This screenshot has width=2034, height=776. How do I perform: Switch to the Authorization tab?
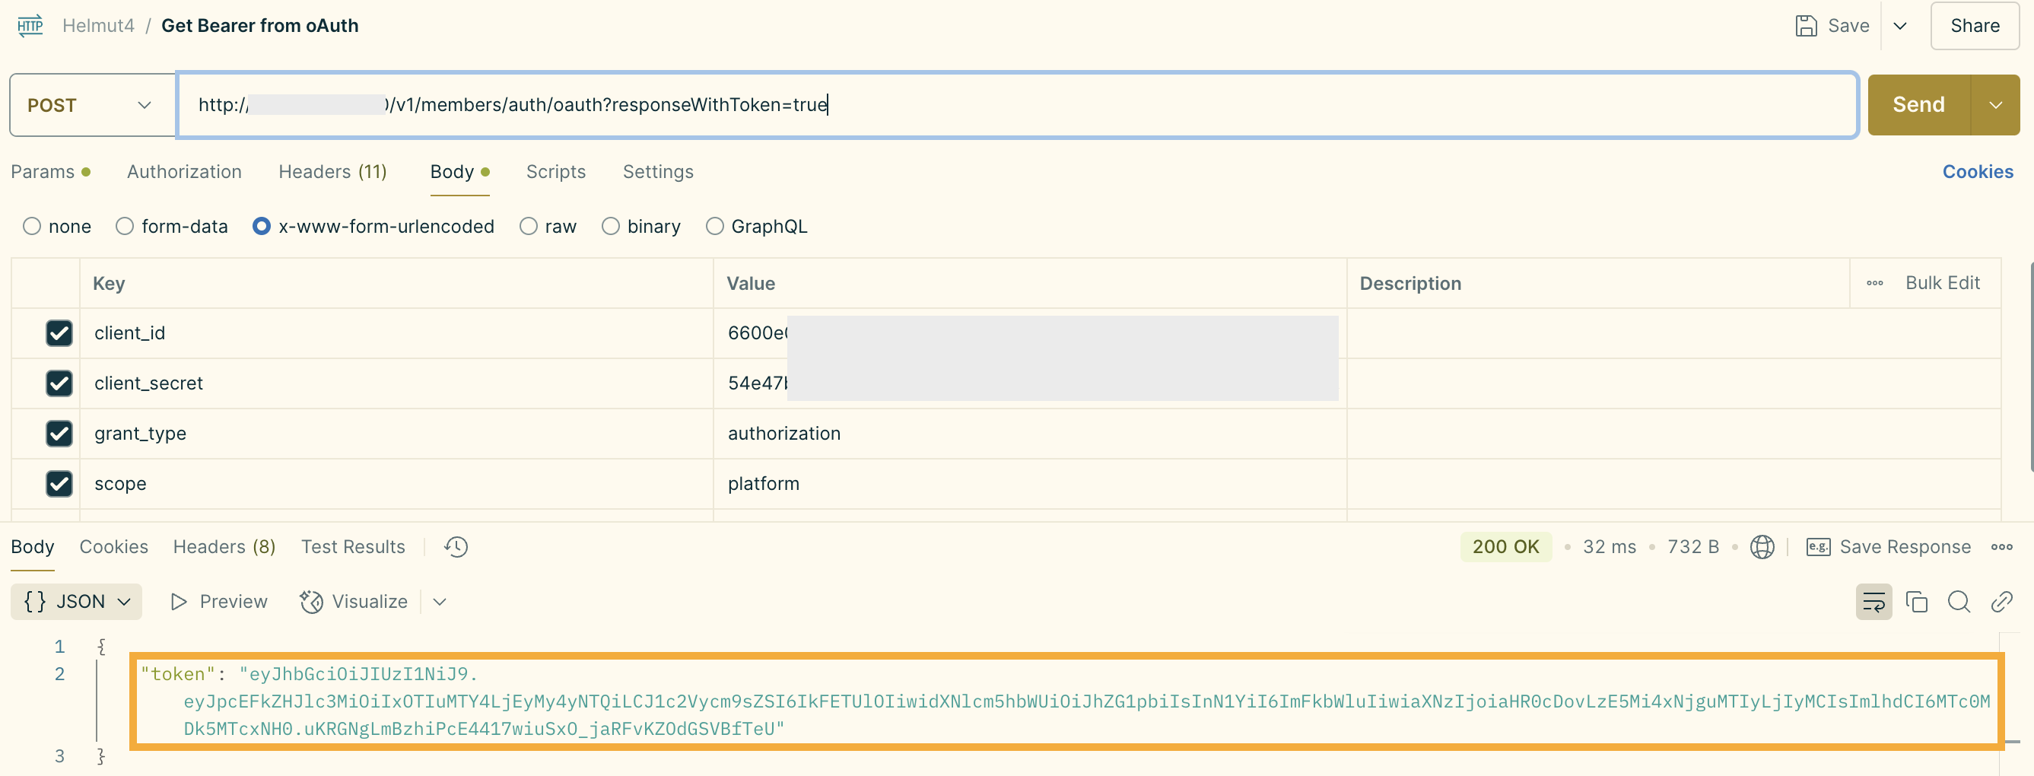pyautogui.click(x=184, y=171)
